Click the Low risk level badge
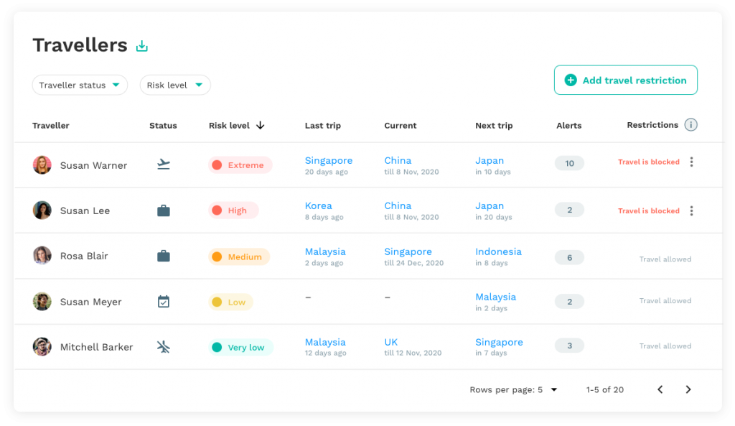 click(230, 302)
